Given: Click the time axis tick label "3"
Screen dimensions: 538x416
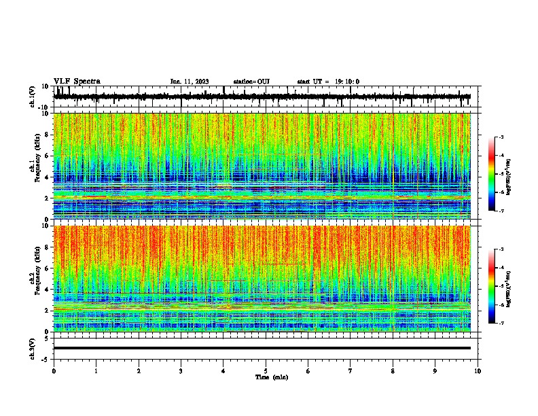Looking at the screenshot, I should 181,371.
